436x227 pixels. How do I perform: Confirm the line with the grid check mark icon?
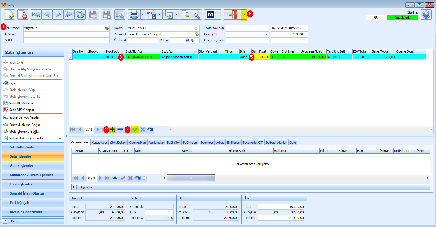135,130
